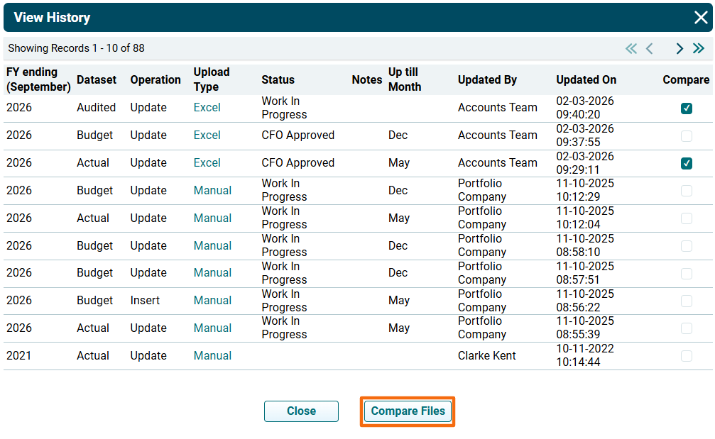Open Excel link in Actual CFO Approved row
715x439 pixels.
pyautogui.click(x=207, y=163)
